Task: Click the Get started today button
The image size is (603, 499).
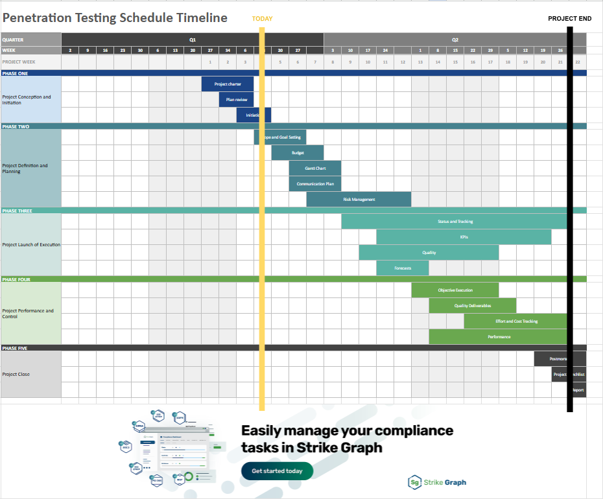Action: [277, 471]
